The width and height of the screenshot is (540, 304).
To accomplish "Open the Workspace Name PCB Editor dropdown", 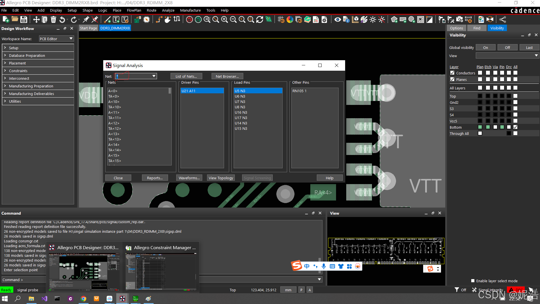I will [x=56, y=39].
